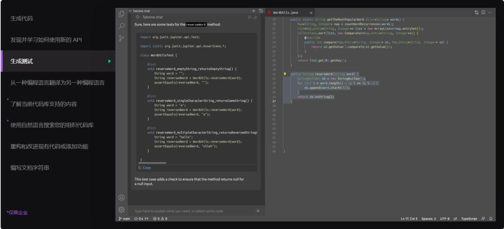Open the Accounts icon in activity bar
The width and height of the screenshot is (504, 229).
click(x=121, y=198)
